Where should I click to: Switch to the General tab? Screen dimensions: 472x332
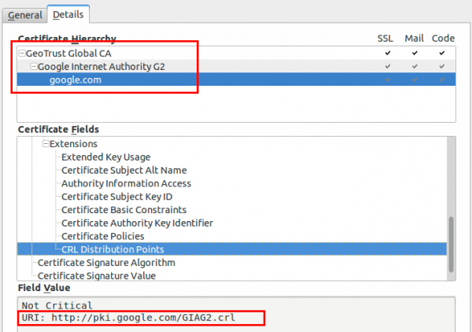pyautogui.click(x=24, y=15)
